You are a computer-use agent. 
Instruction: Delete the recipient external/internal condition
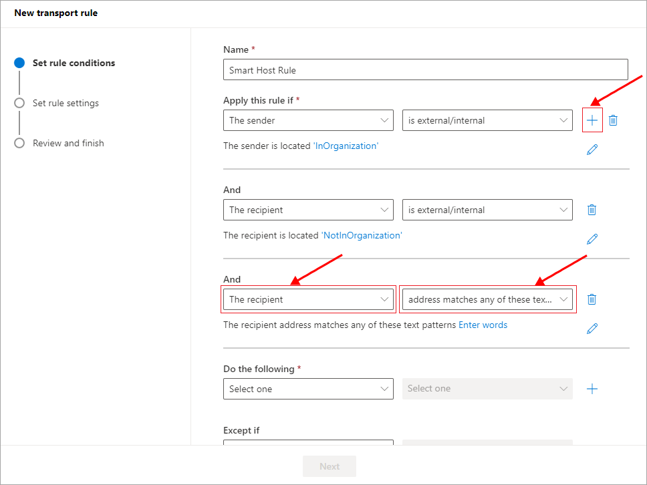click(592, 210)
